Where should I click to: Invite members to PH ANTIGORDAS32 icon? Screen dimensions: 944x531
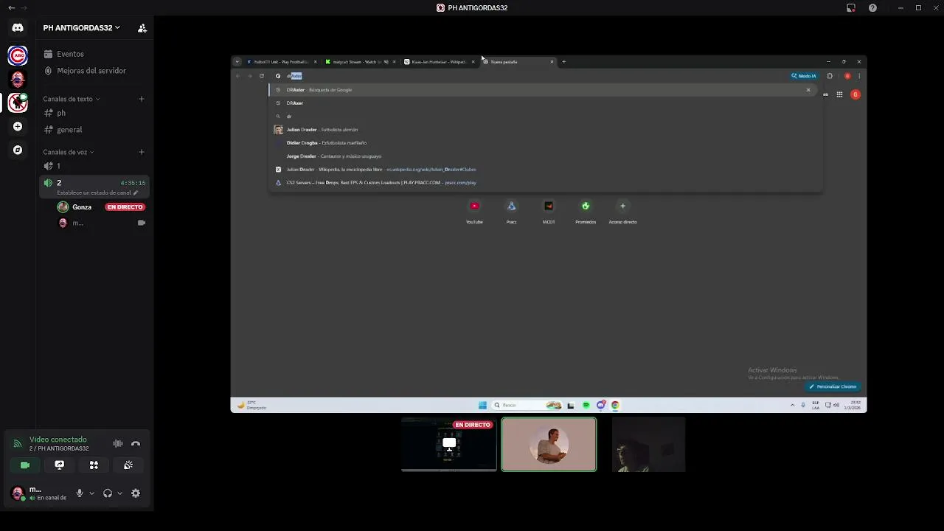click(142, 28)
